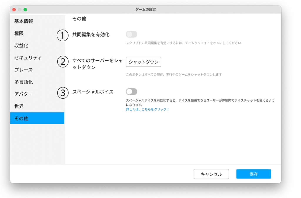Close the ゲームの設定 window with red button

[x=14, y=10]
